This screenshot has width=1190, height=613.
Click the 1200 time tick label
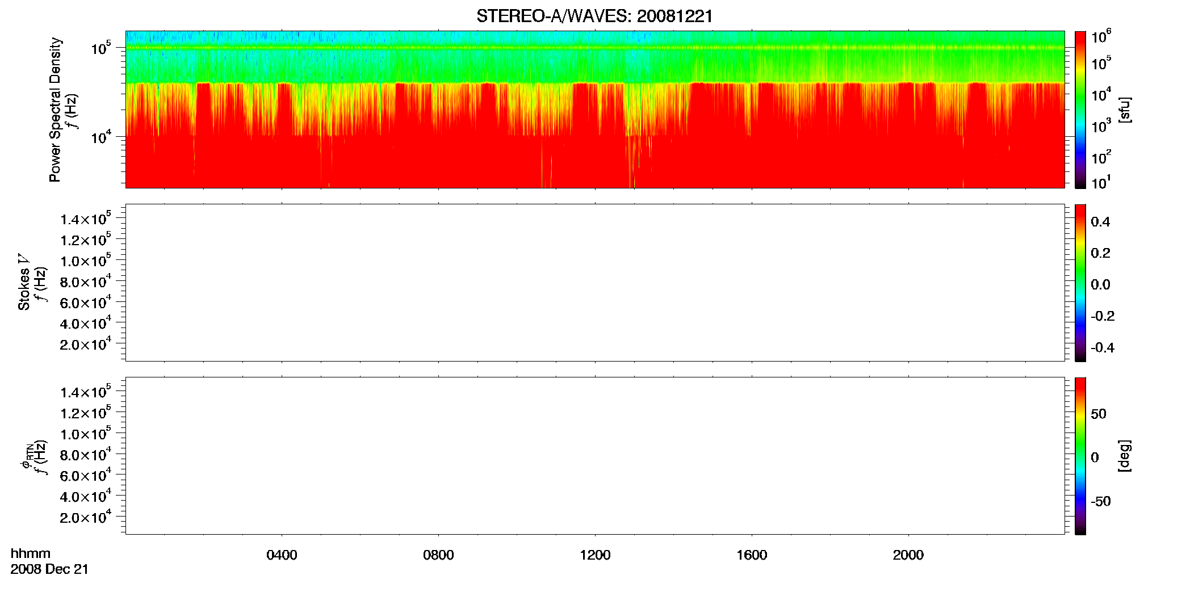(x=595, y=555)
